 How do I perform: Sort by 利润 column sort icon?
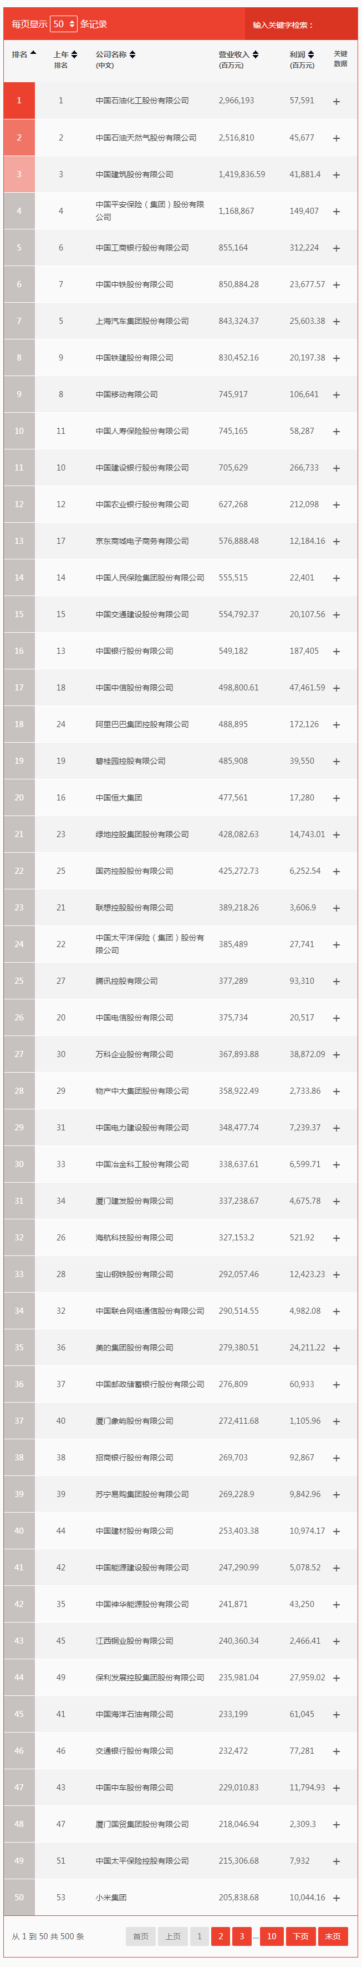click(311, 55)
